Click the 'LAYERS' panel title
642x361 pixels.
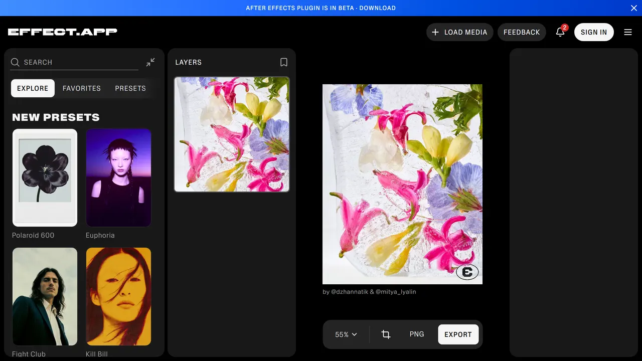coord(188,62)
